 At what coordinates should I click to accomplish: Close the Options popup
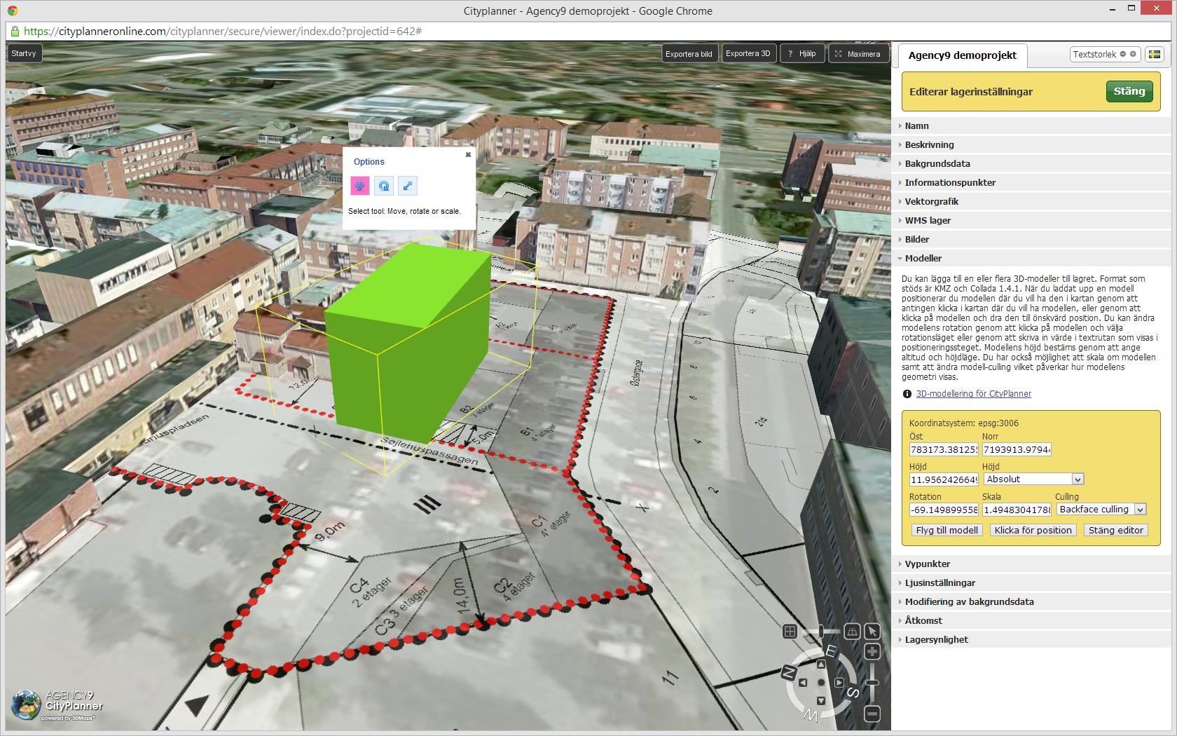(468, 155)
